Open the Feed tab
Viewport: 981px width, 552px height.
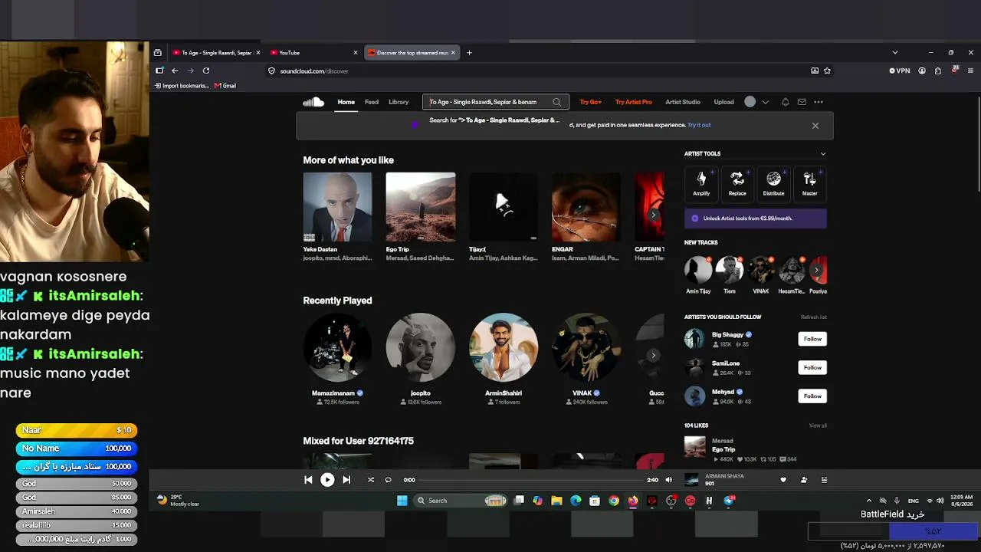pos(372,102)
